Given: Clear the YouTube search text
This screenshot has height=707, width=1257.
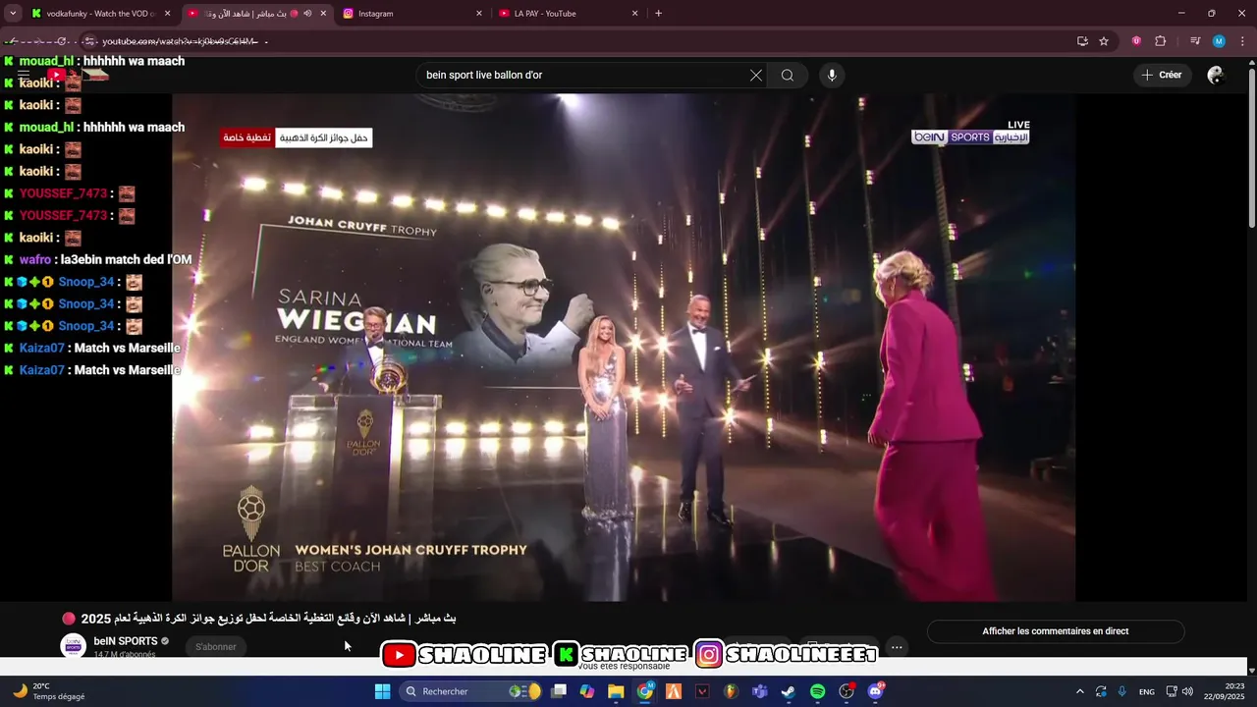Looking at the screenshot, I should [756, 76].
